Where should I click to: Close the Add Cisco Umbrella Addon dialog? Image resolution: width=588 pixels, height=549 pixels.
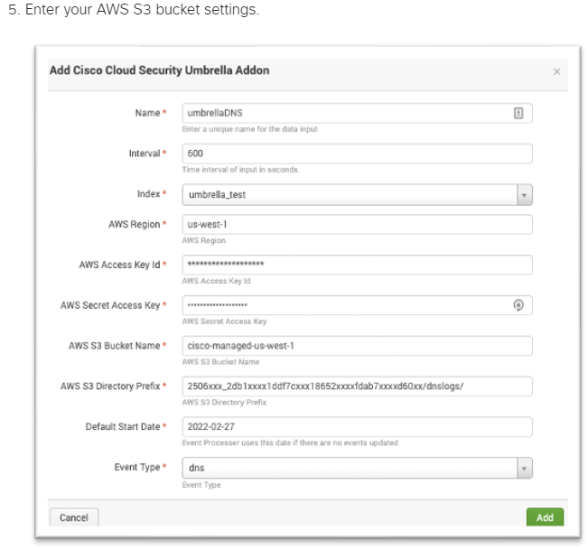point(556,71)
